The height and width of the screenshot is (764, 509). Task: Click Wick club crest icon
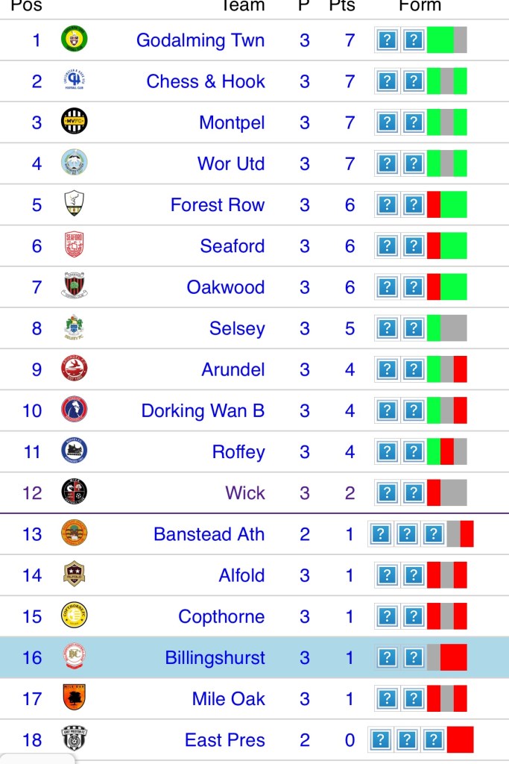point(74,492)
